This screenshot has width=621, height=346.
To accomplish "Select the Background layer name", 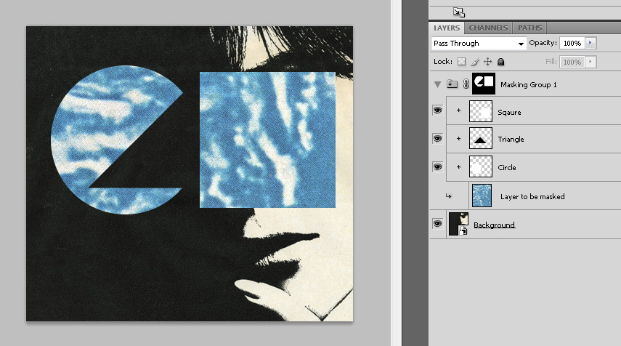I will point(494,225).
